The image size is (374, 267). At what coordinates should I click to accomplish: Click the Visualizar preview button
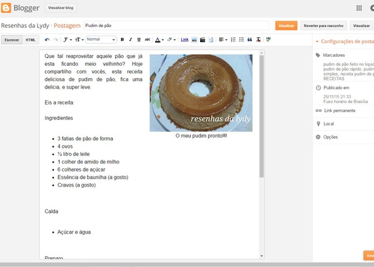pos(361,26)
